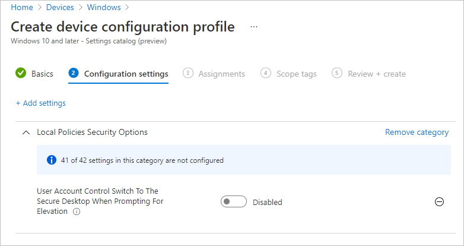Collapse the Local Policies Security Options category
464x246 pixels.
pos(26,133)
